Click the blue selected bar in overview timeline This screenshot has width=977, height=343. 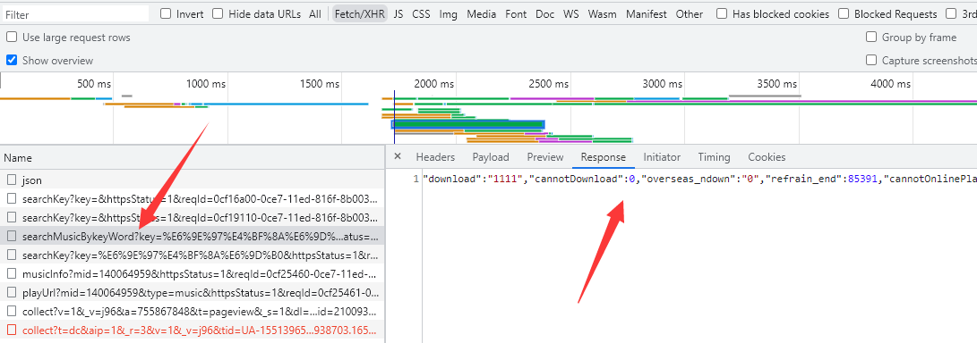tap(468, 124)
